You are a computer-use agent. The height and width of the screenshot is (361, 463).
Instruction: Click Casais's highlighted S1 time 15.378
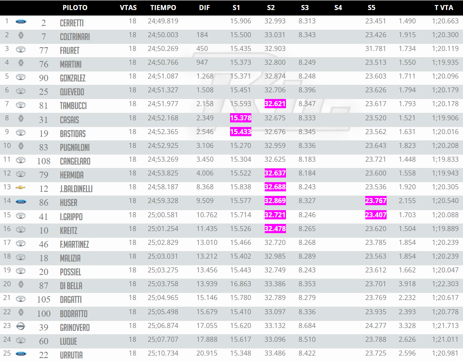click(241, 118)
